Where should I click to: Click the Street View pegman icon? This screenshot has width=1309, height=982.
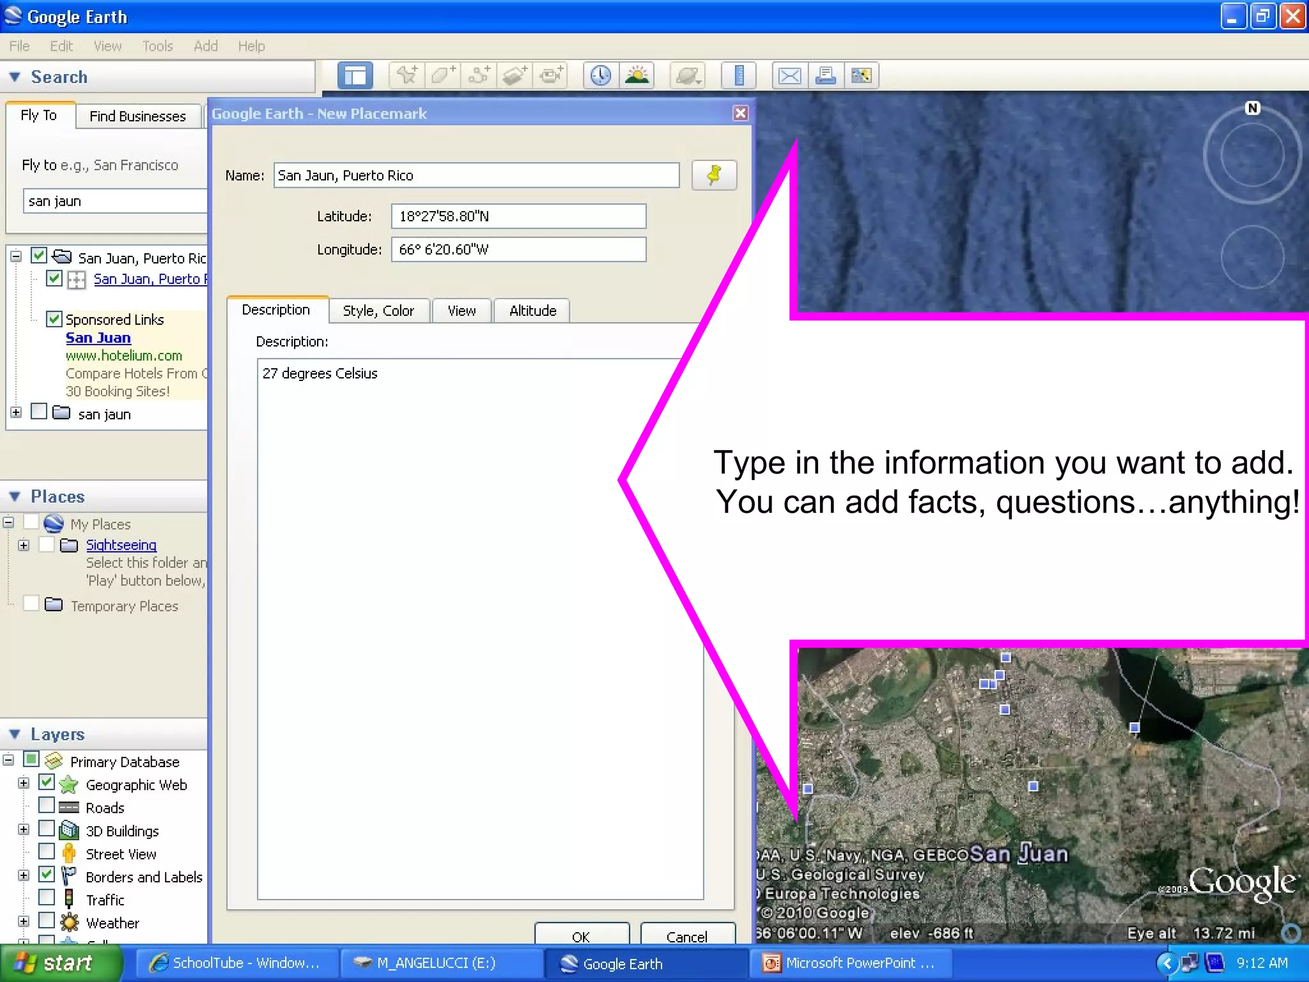[69, 853]
